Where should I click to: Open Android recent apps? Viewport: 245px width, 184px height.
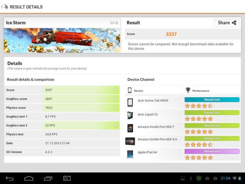point(48,178)
